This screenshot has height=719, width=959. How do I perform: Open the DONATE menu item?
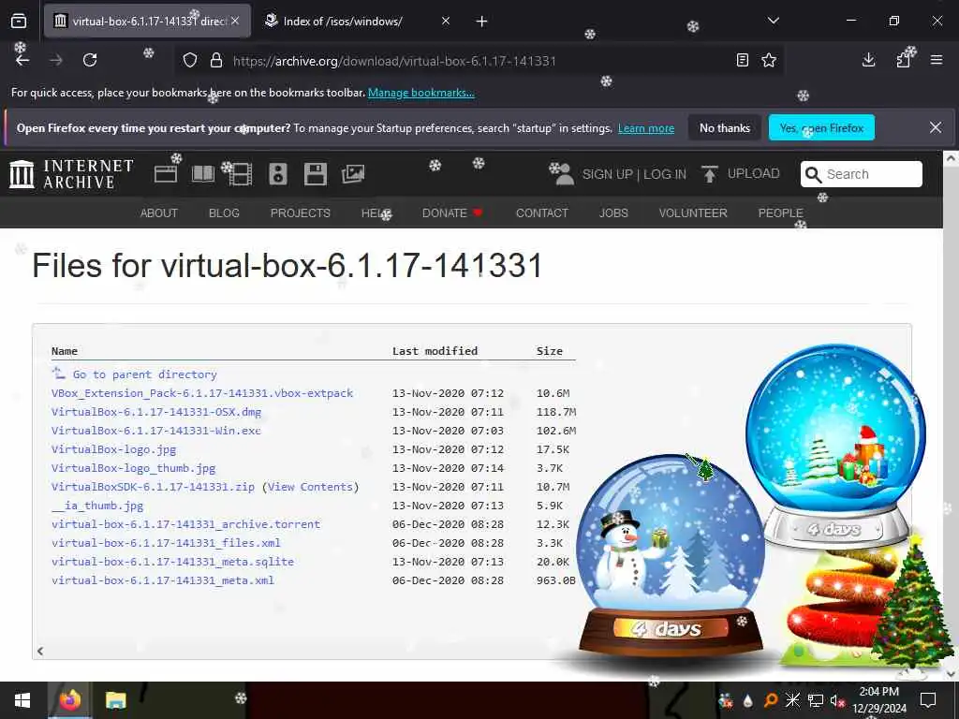click(x=452, y=213)
